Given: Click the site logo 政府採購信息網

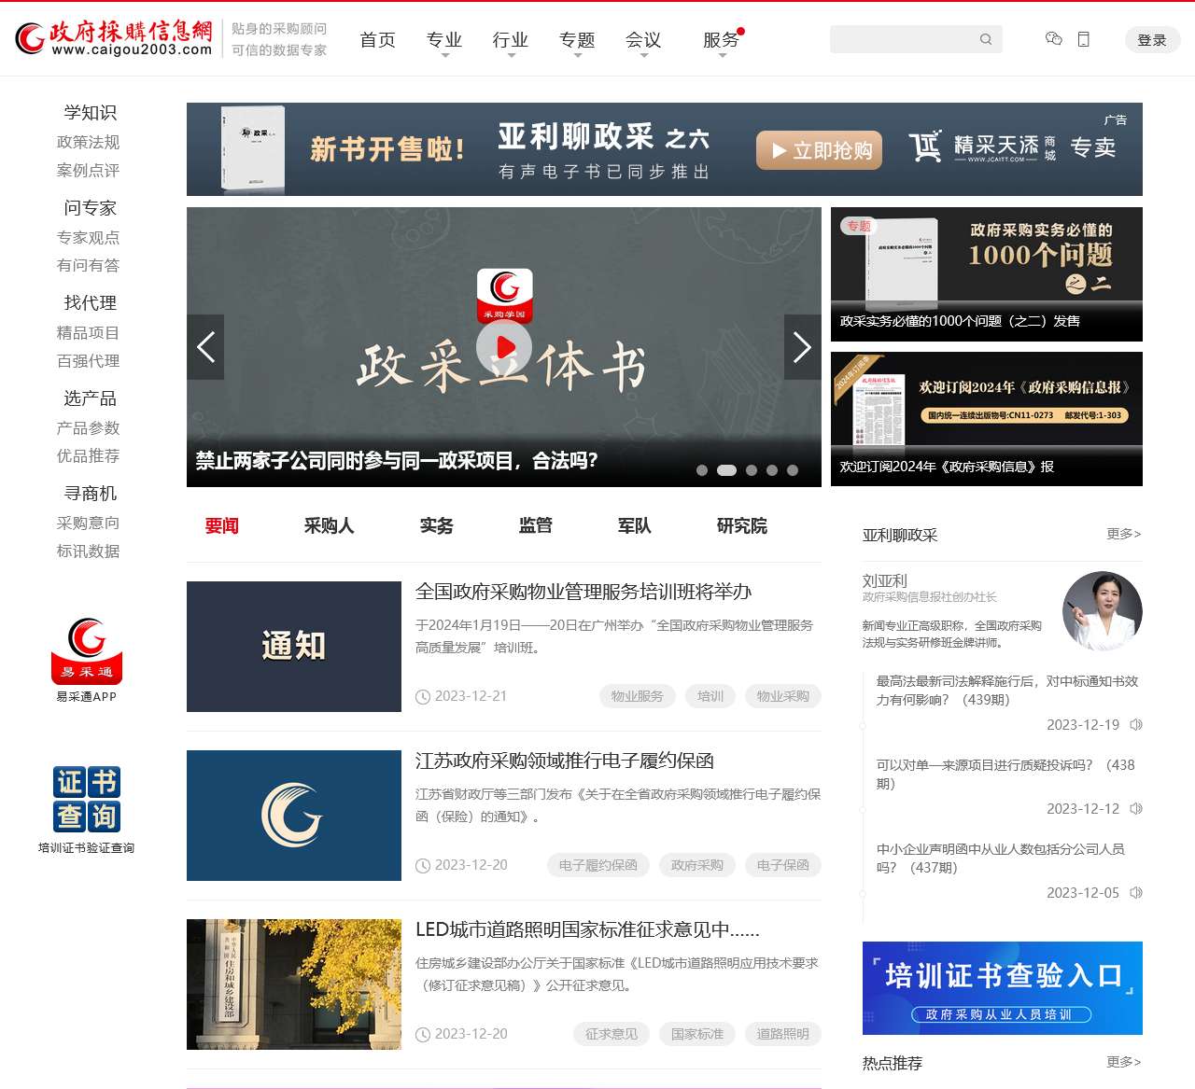Looking at the screenshot, I should coord(114,38).
